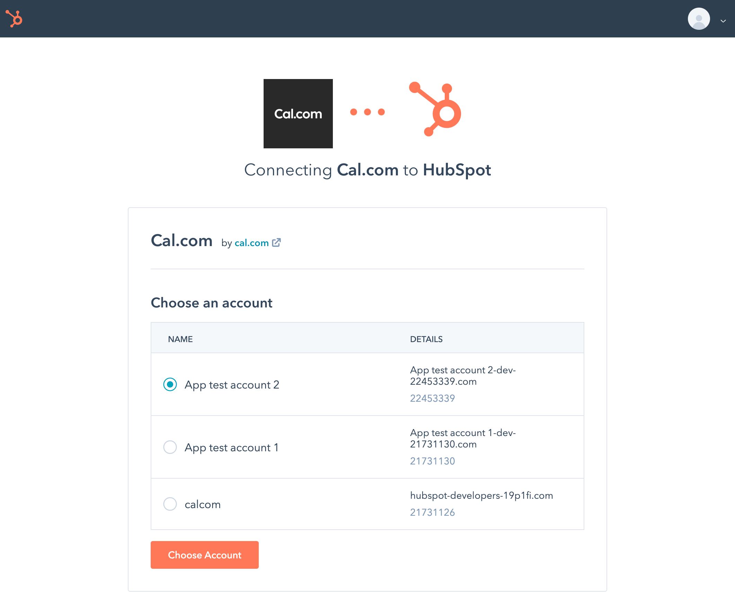The width and height of the screenshot is (735, 592).
Task: Click the Cal.com black logo tile
Action: (298, 114)
